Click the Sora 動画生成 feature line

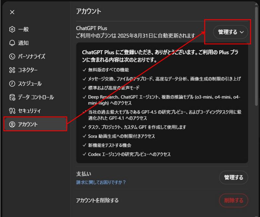tap(122, 136)
